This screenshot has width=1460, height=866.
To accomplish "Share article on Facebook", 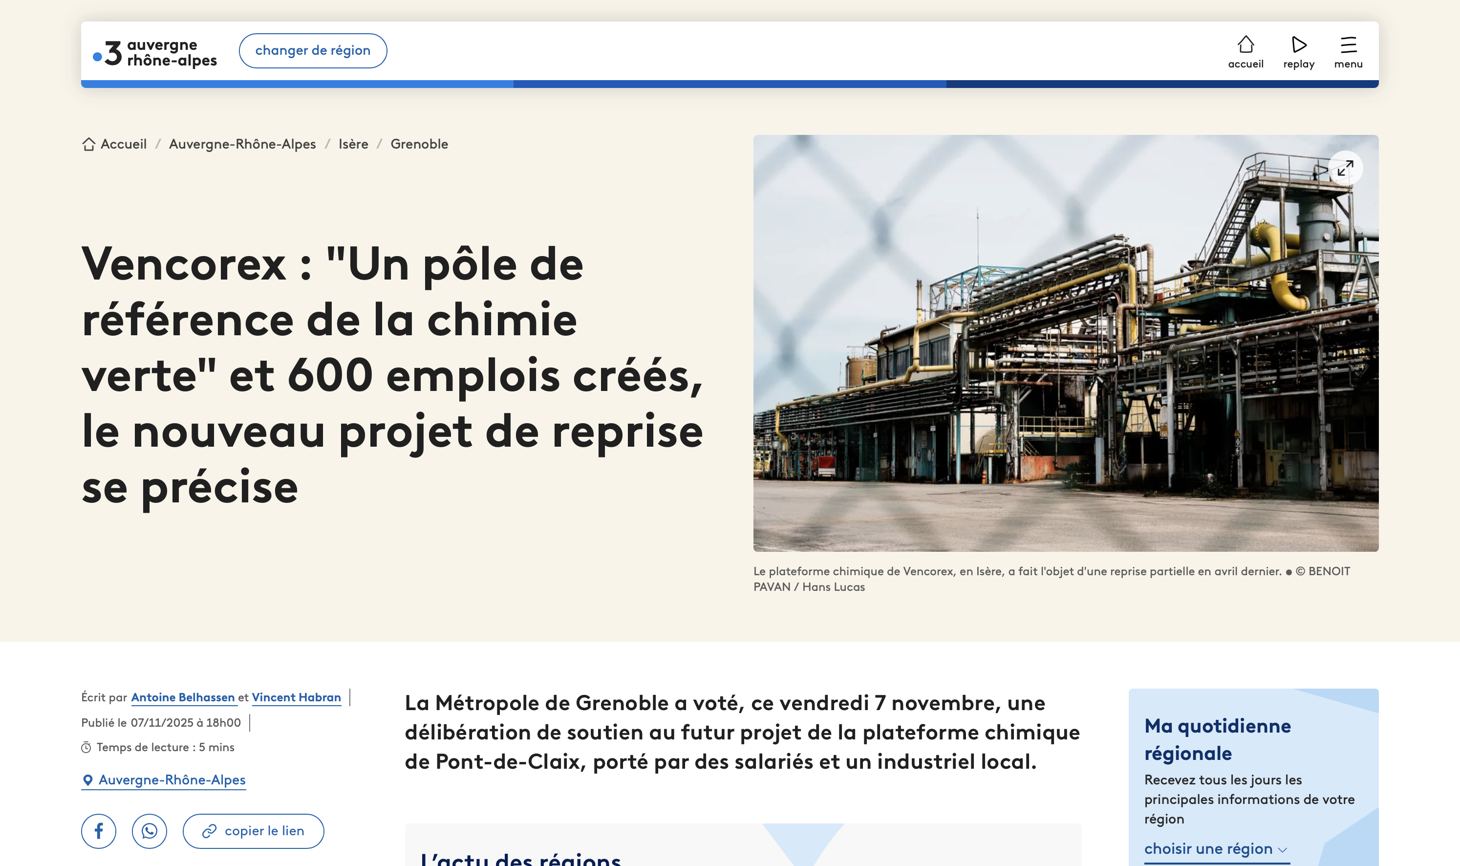I will point(99,830).
